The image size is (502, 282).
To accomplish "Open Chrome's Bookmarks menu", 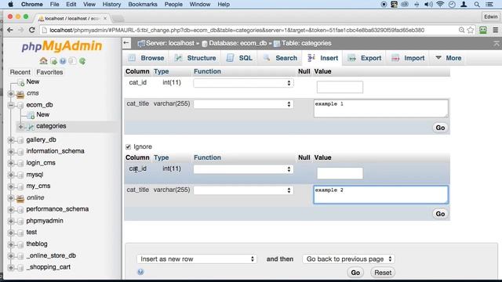I will [x=143, y=5].
